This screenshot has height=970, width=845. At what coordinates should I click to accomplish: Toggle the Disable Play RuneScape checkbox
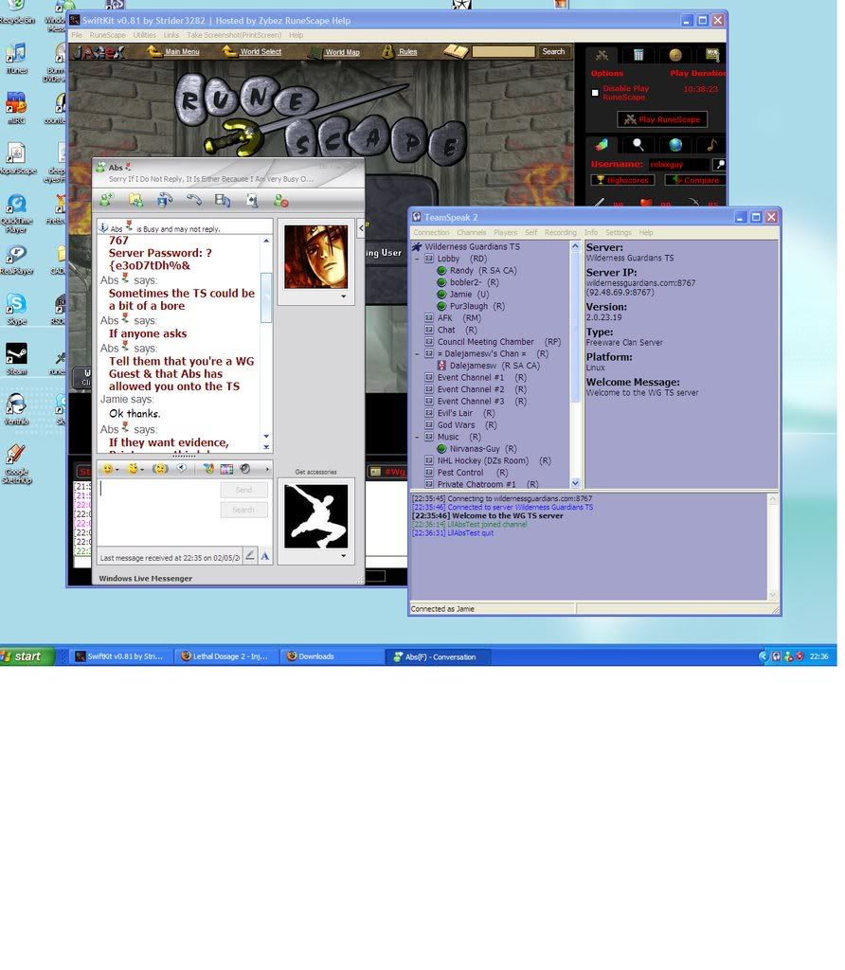[595, 93]
